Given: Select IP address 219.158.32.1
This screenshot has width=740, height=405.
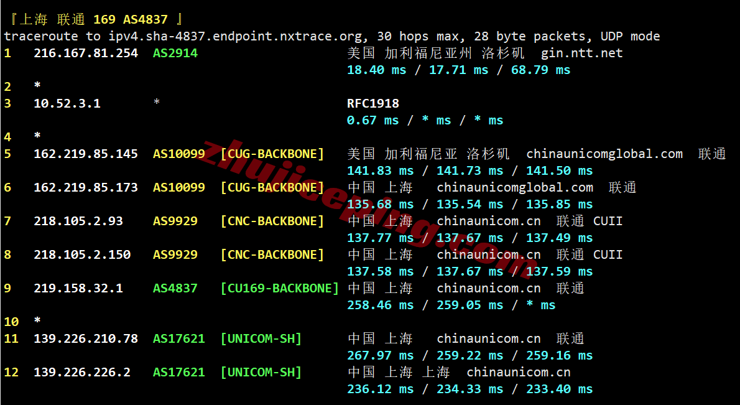Looking at the screenshot, I should [x=78, y=289].
